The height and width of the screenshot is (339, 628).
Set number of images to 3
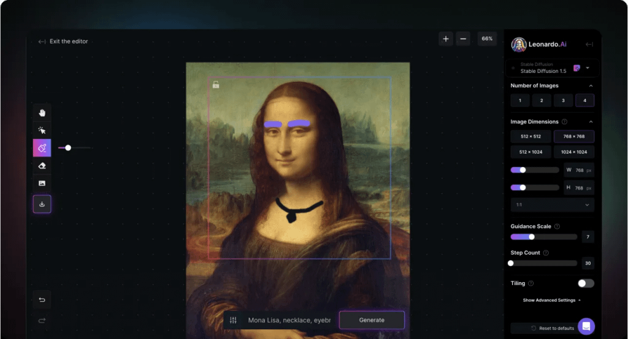(x=563, y=100)
